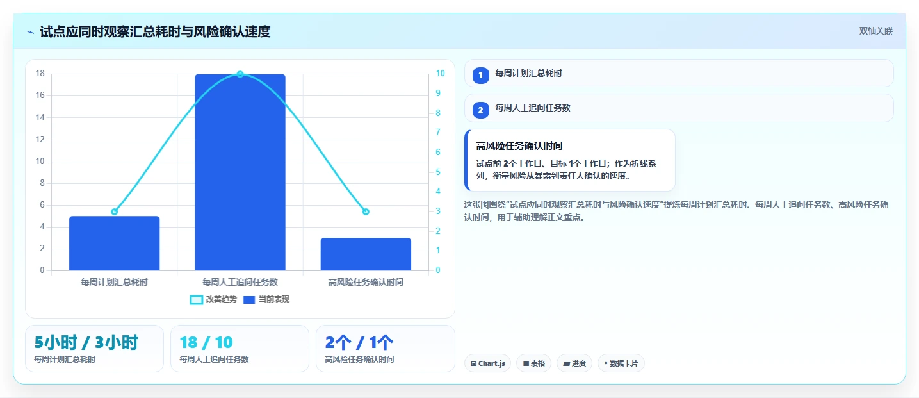Click the x-axis label 每周计划汇总耗时
Viewport: 919px width, 398px height.
114,281
